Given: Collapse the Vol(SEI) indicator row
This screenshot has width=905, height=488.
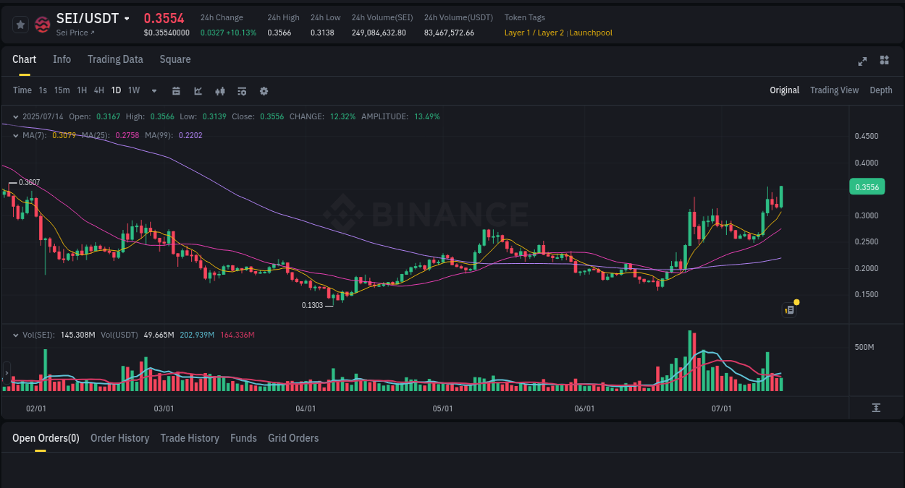Looking at the screenshot, I should (x=15, y=335).
